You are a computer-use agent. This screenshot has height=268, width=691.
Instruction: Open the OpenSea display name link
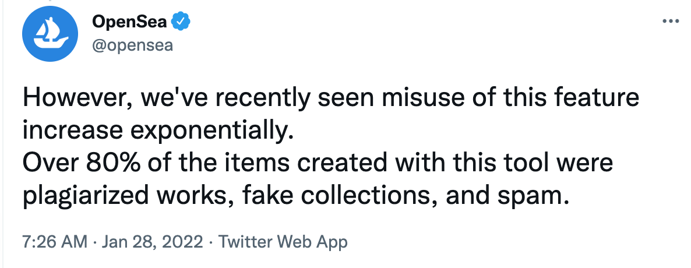(129, 22)
